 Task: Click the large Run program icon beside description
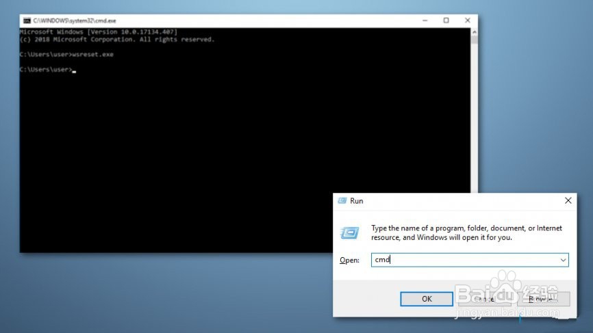pos(349,232)
